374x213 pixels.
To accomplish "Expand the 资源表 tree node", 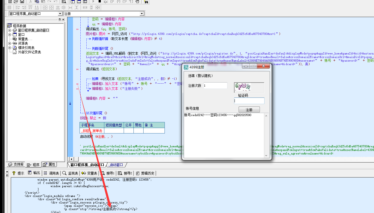I will (10, 43).
